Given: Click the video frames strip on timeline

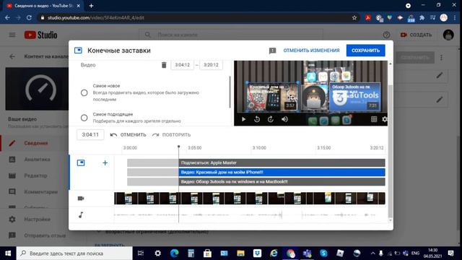Looking at the screenshot, I should (x=250, y=199).
